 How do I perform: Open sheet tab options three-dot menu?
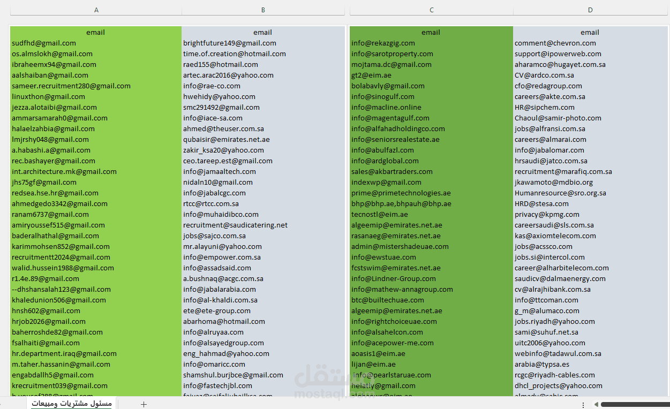[x=584, y=405]
